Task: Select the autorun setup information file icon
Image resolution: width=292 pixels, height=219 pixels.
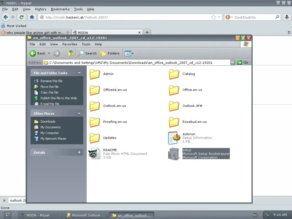Action: click(174, 138)
